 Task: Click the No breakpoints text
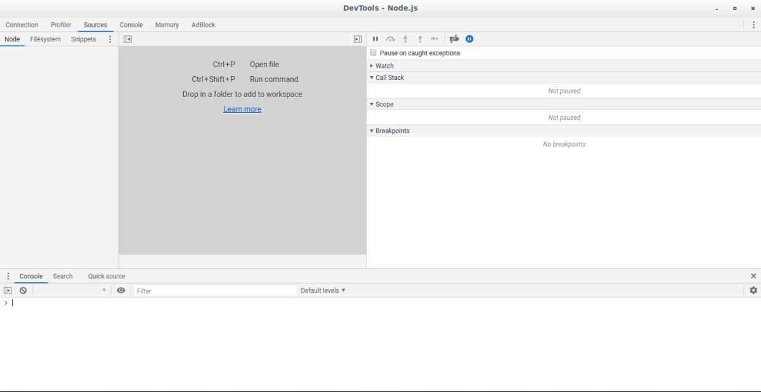(564, 144)
